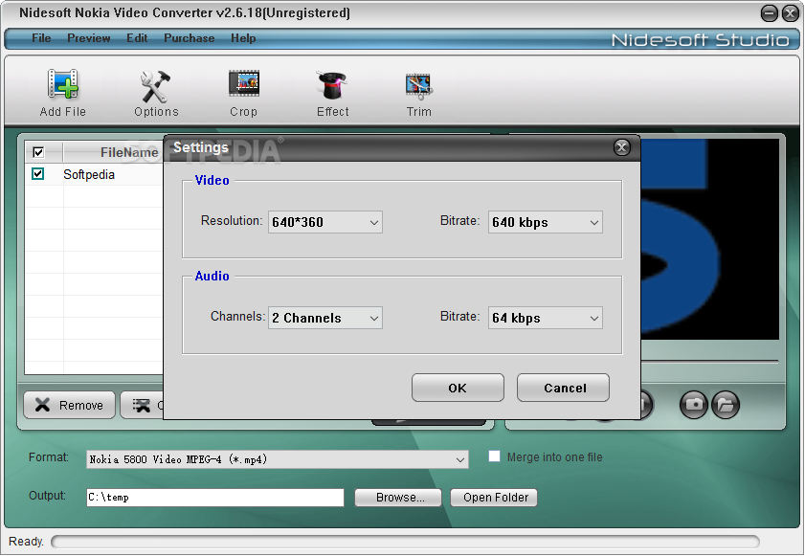Open the Format Nokia 5800 dropdown
The image size is (805, 556).
(x=278, y=459)
